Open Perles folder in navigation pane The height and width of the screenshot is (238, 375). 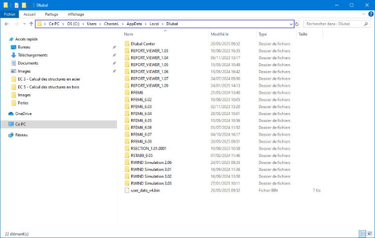click(23, 103)
